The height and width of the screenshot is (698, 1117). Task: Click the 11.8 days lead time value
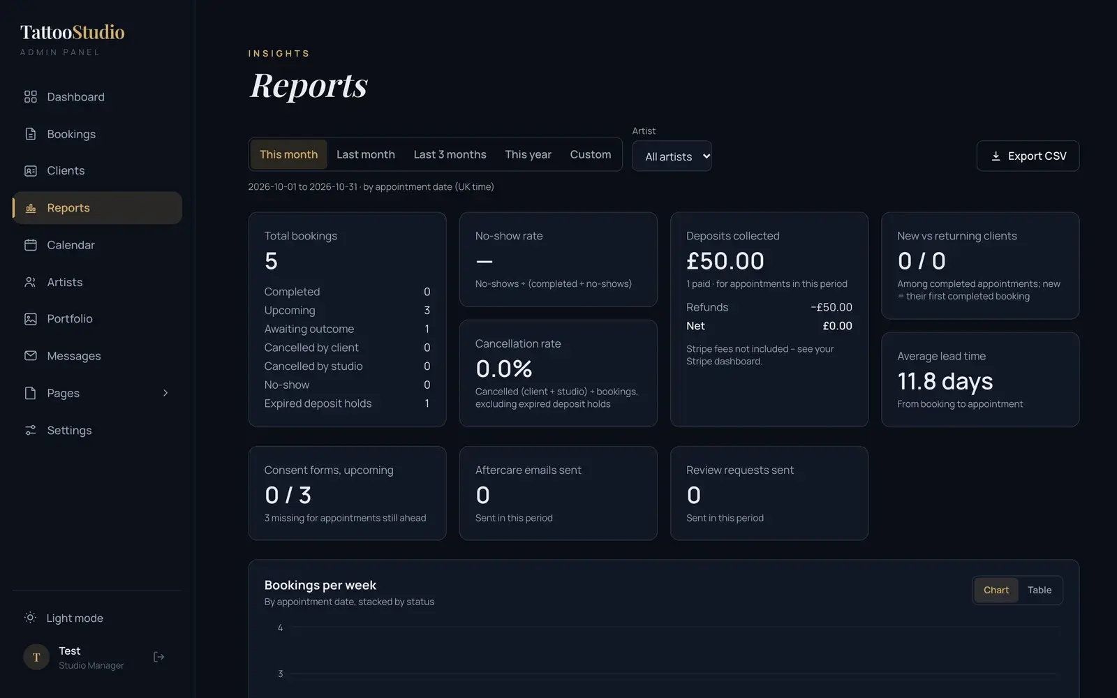tap(945, 381)
